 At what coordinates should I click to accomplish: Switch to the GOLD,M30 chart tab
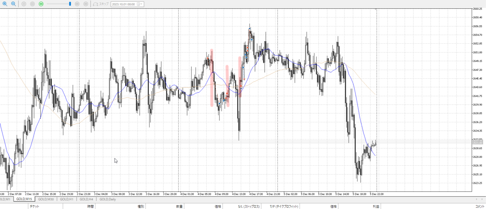click(x=46, y=199)
